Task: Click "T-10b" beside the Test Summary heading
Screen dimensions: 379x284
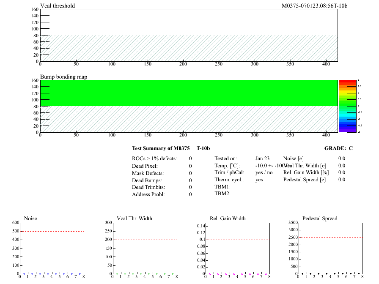Action: [203, 148]
